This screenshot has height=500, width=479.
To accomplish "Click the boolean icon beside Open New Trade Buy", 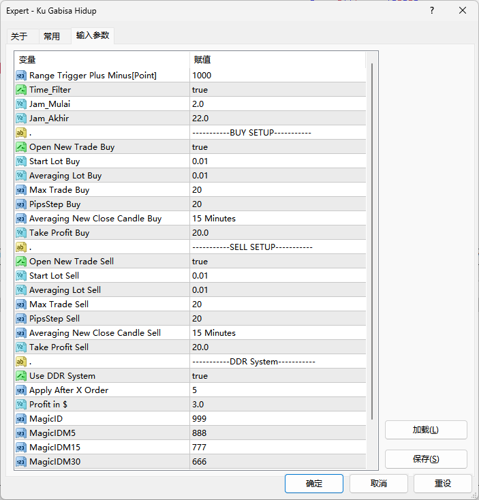I will pyautogui.click(x=21, y=147).
